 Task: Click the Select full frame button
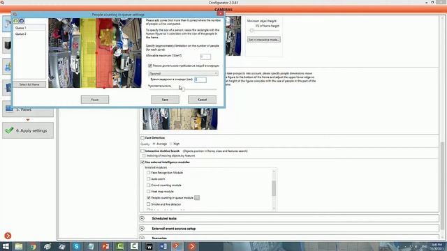[x=29, y=84]
